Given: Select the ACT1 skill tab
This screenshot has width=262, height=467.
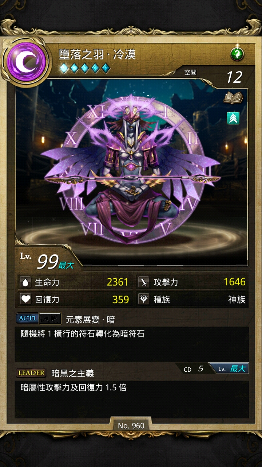Looking at the screenshot, I should 27,319.
